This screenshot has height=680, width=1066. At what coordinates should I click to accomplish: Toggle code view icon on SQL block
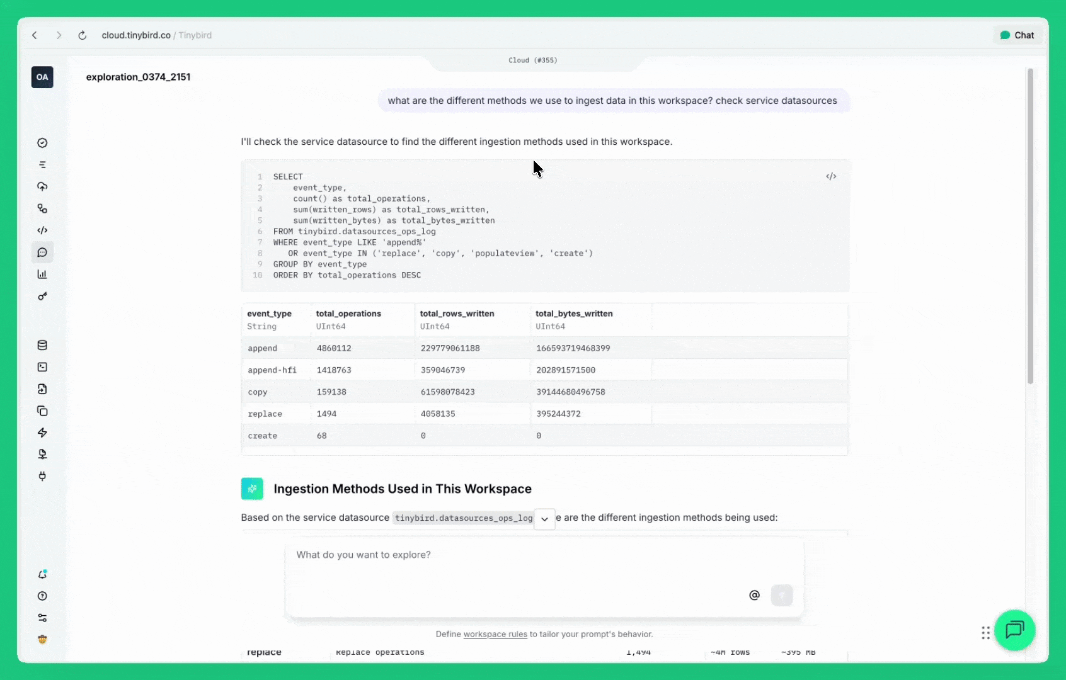[x=831, y=176]
